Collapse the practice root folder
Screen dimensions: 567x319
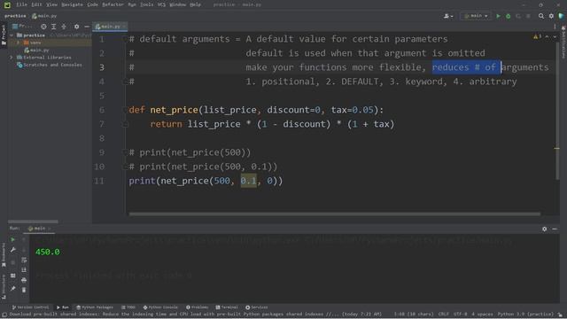tap(12, 35)
